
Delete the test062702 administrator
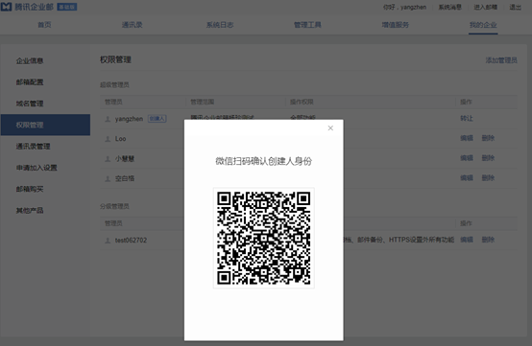pyautogui.click(x=488, y=240)
